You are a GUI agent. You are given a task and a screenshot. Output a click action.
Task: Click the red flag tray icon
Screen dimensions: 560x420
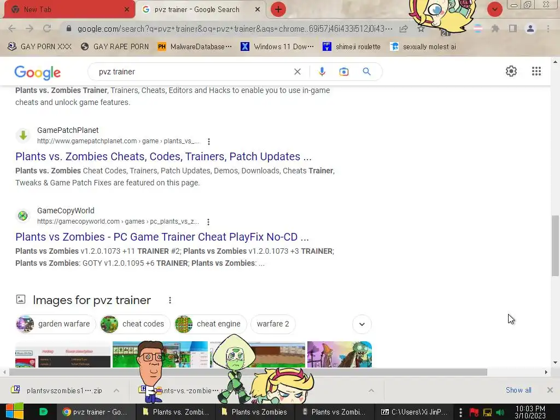[x=474, y=412]
